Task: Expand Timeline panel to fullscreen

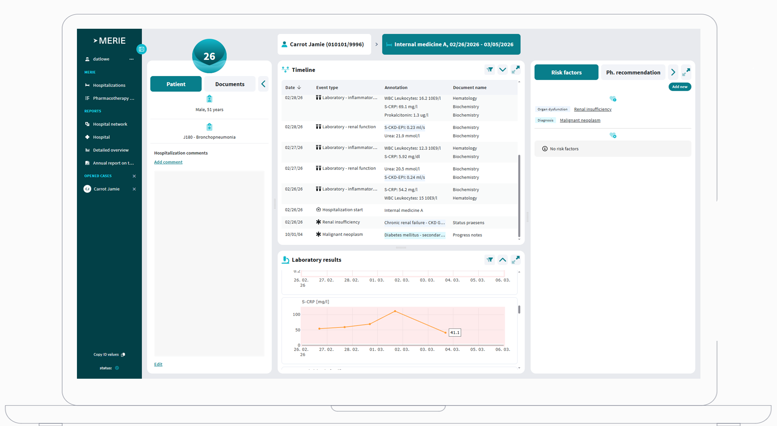Action: tap(515, 70)
